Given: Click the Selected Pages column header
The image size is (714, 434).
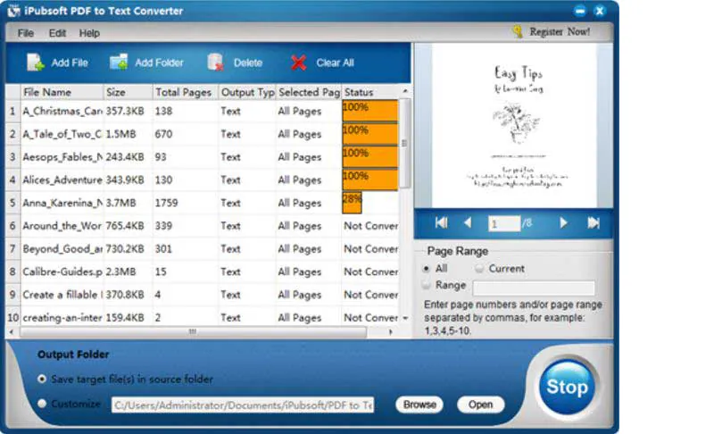Looking at the screenshot, I should pos(309,92).
